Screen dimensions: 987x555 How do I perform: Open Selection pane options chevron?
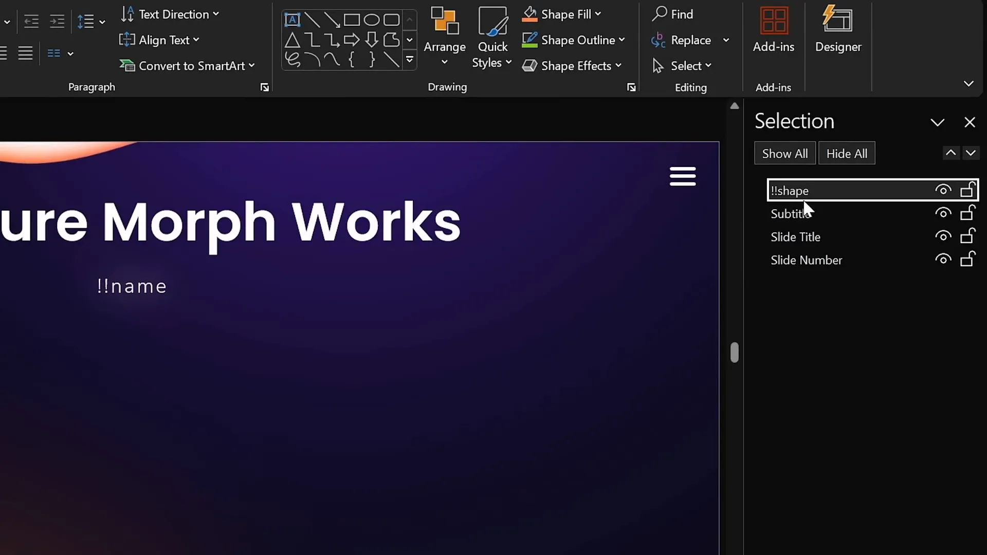(x=938, y=122)
